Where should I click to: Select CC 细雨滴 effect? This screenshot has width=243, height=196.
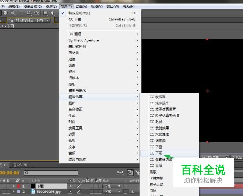point(170,141)
